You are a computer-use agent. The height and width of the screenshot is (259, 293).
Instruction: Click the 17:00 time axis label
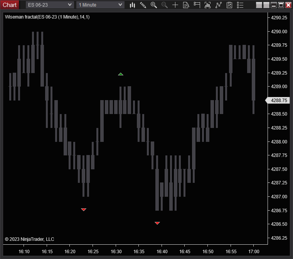254,252
